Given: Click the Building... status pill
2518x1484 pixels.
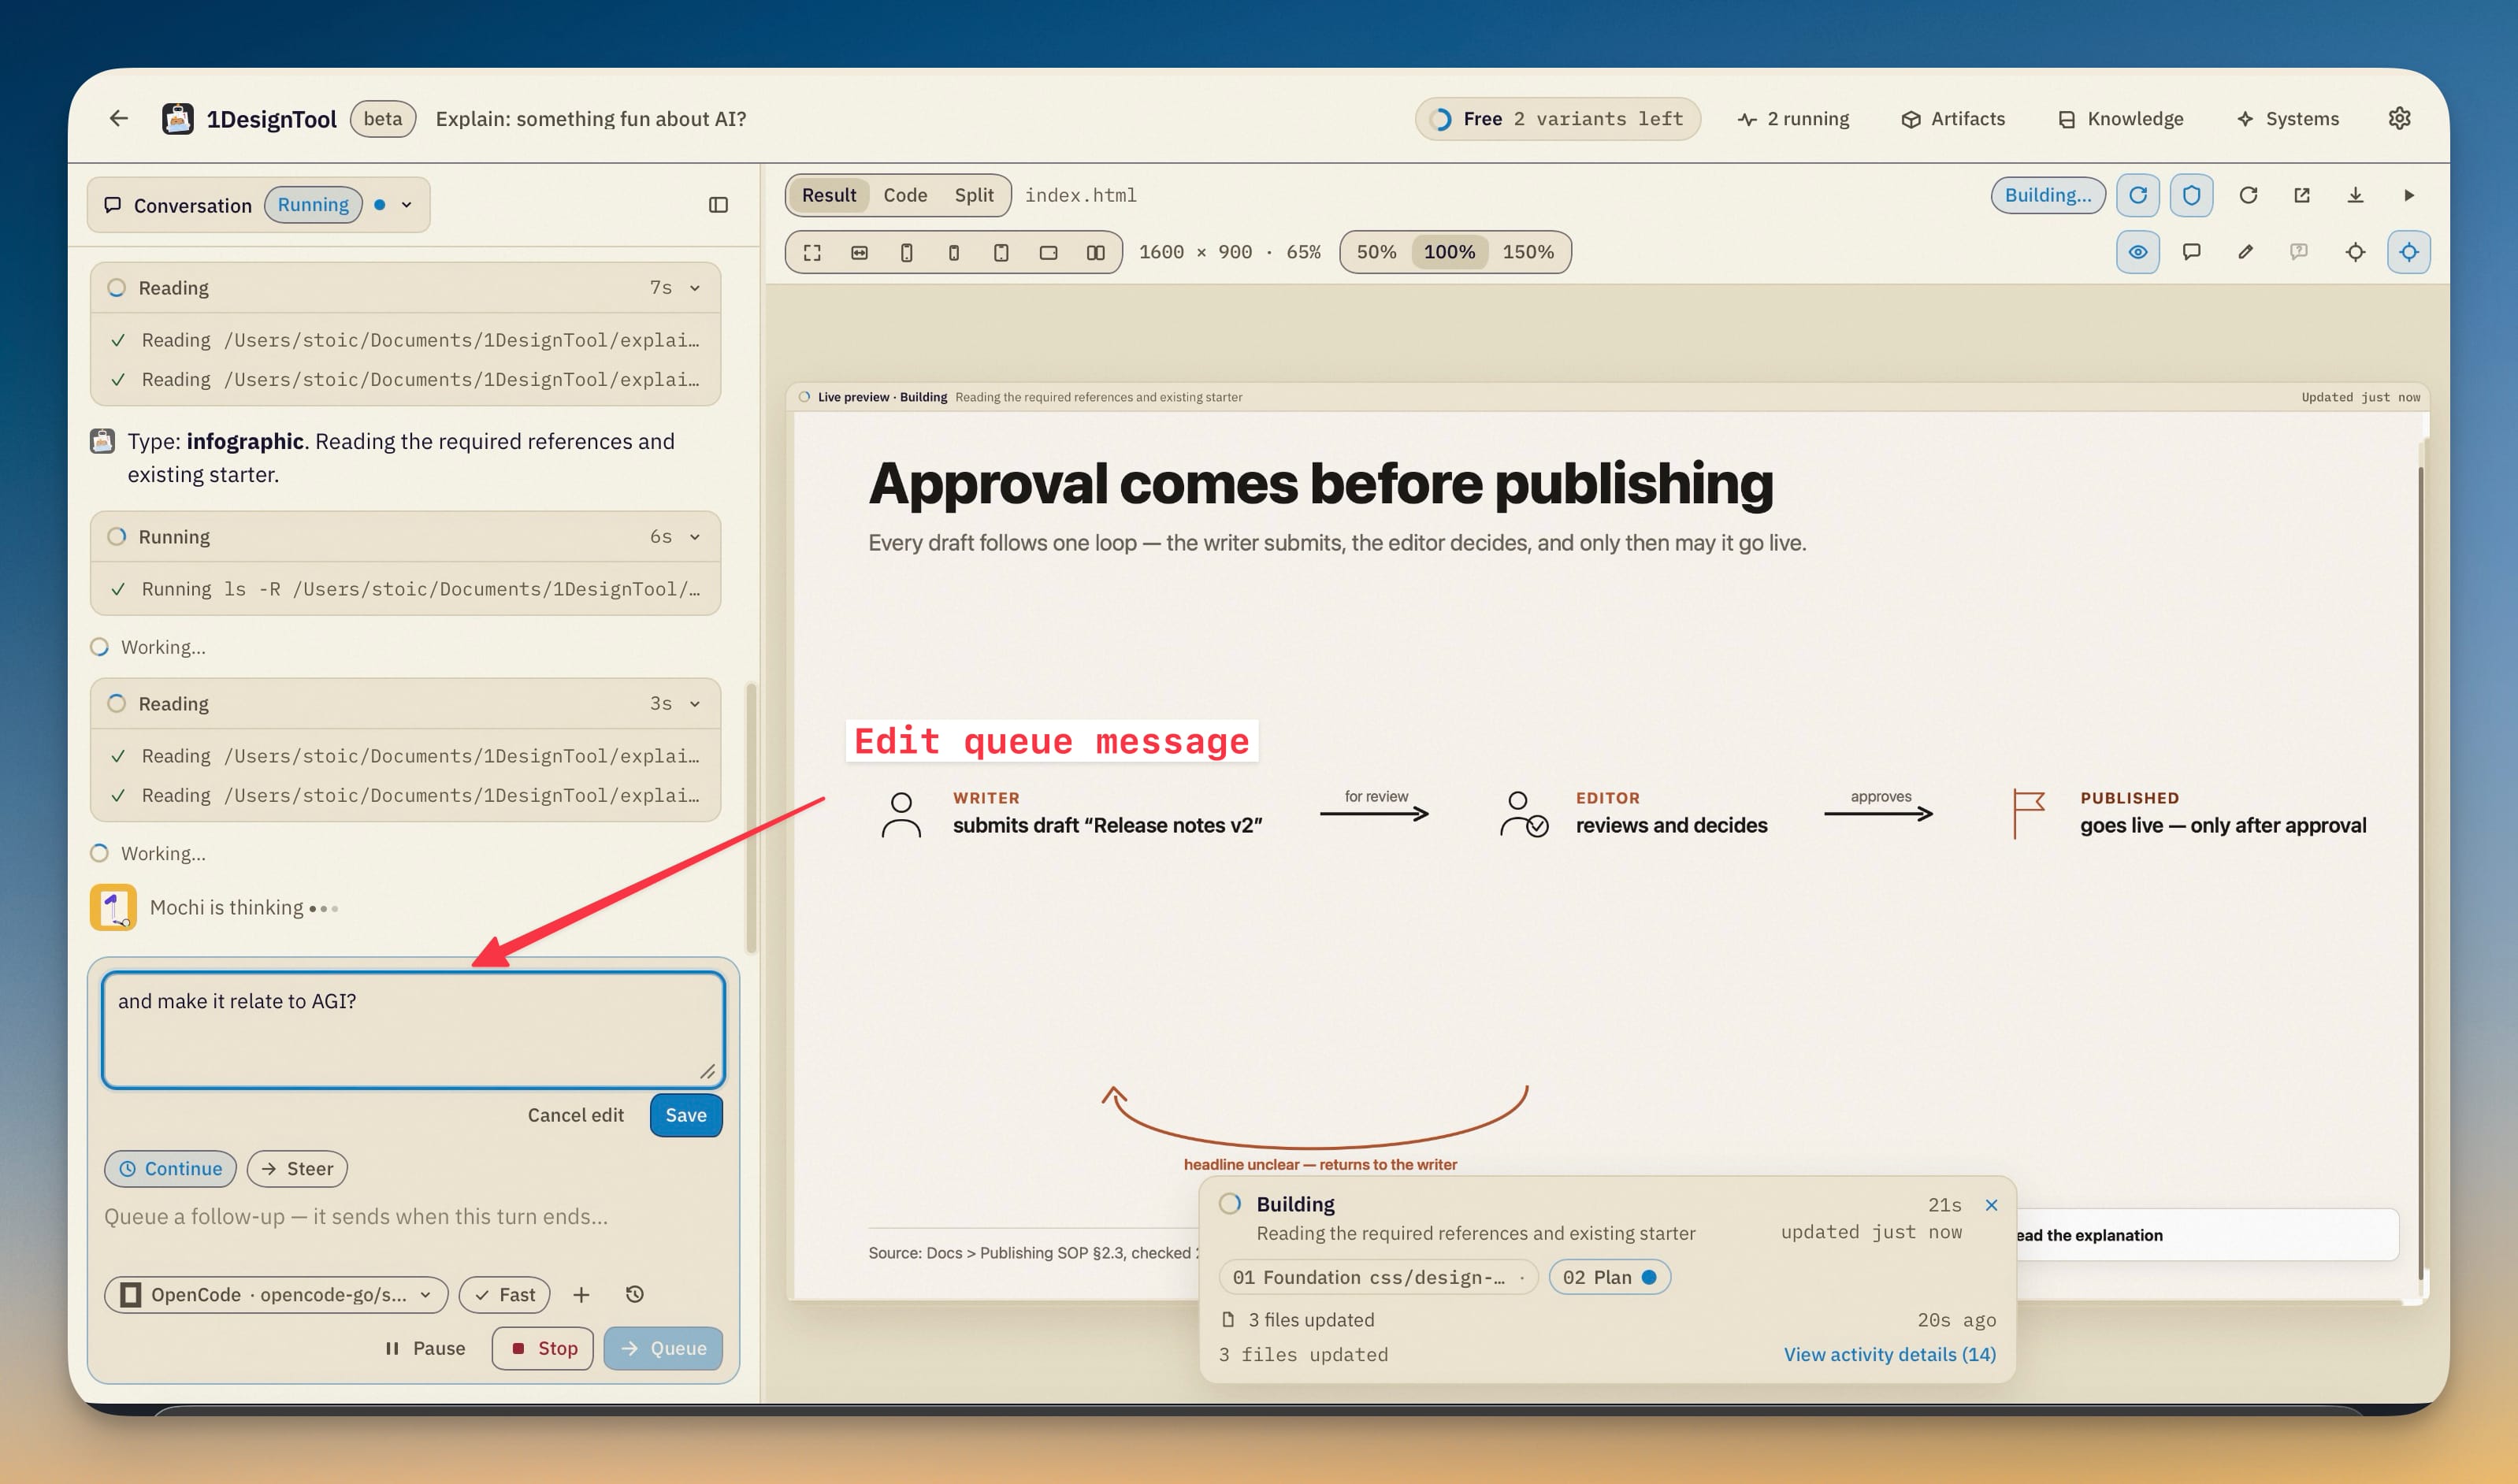Looking at the screenshot, I should [2047, 195].
